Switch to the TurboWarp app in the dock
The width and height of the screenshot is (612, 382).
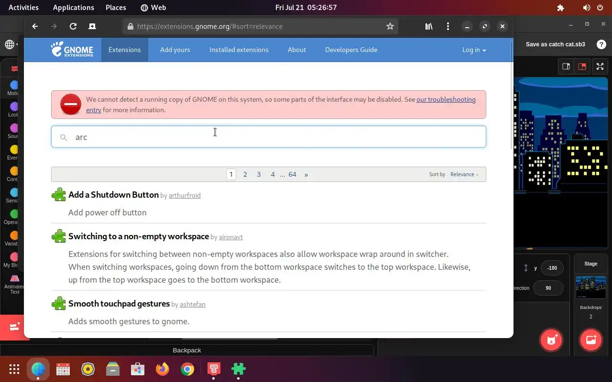coord(213,369)
